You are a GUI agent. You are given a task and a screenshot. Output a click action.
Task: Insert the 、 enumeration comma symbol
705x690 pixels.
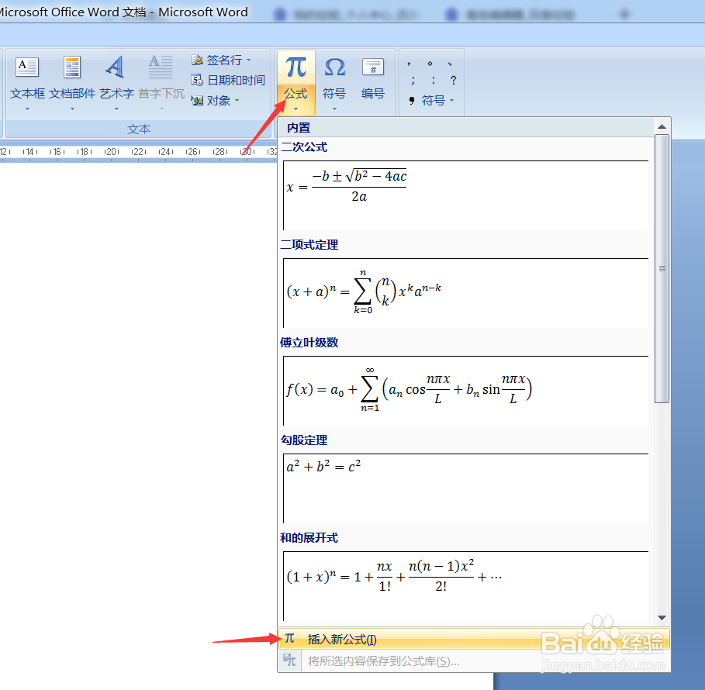[x=450, y=64]
